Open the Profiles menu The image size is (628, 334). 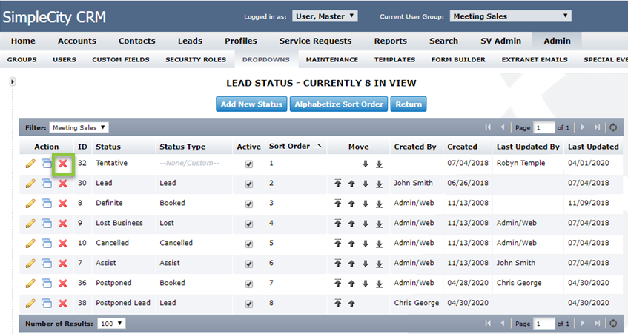click(x=241, y=41)
